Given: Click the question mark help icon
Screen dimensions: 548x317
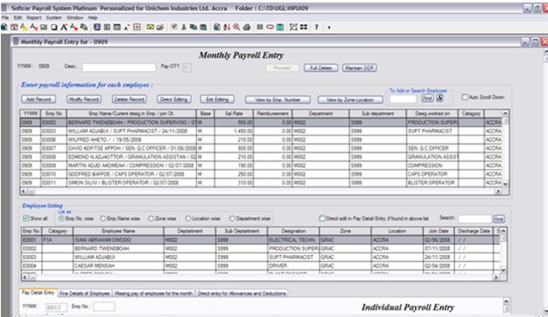Looking at the screenshot, I should pos(316,27).
